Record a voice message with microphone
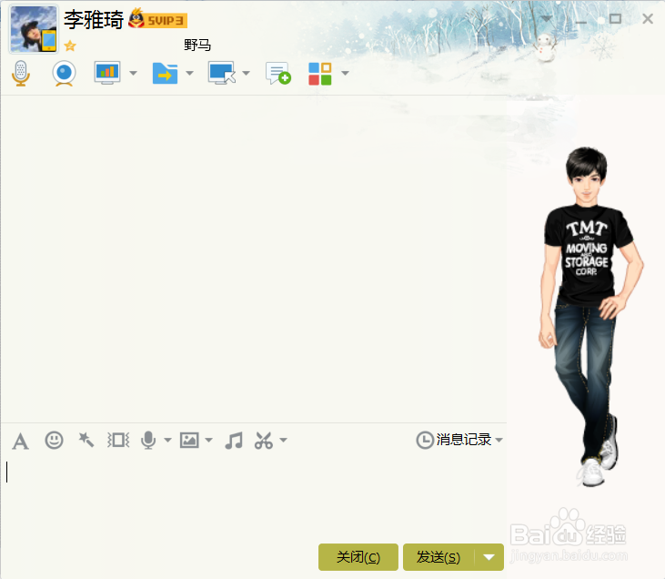 [x=148, y=441]
